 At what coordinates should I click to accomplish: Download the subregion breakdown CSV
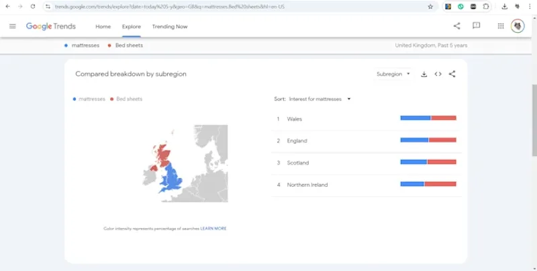pyautogui.click(x=424, y=74)
